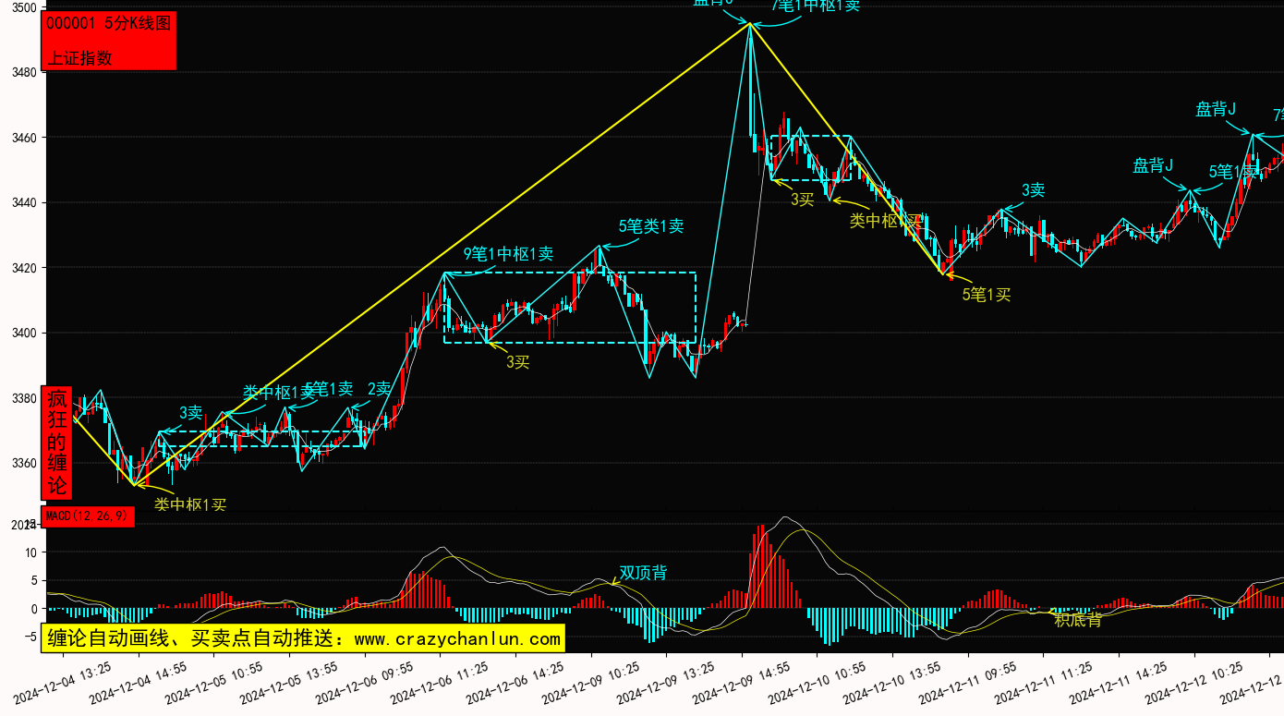Click the yellow '类中枢1买' label above MACD tag
Image resolution: width=1284 pixels, height=716 pixels.
pos(189,504)
